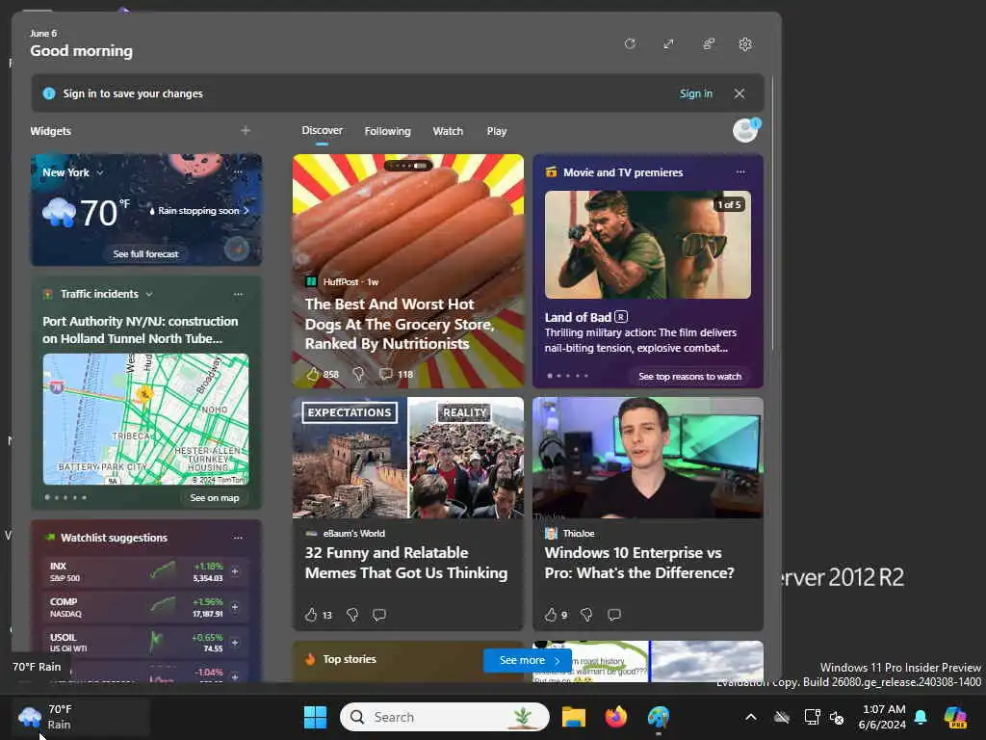Open Land of Bad movie image
986x740 pixels.
click(x=648, y=245)
